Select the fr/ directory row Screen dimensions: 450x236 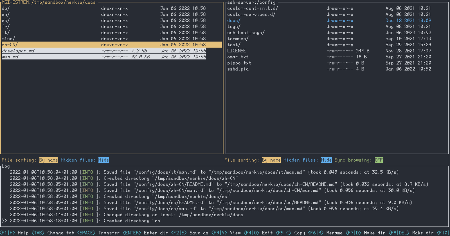point(112,27)
